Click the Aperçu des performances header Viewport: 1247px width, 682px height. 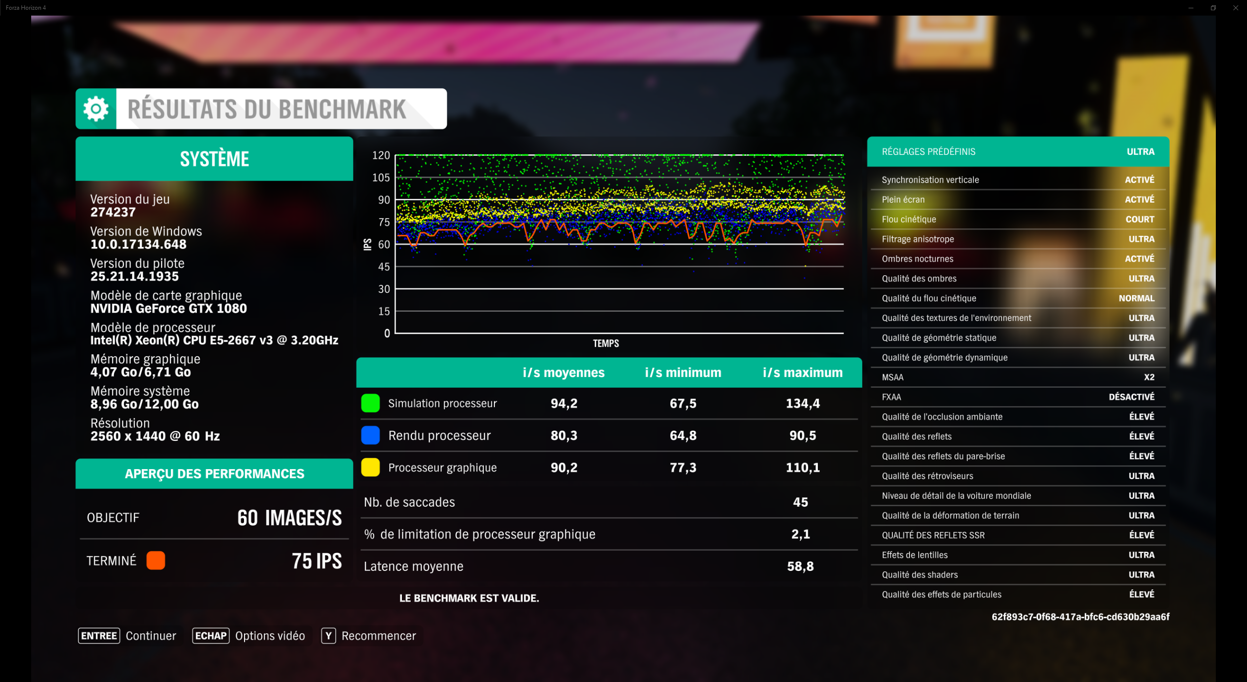point(214,474)
